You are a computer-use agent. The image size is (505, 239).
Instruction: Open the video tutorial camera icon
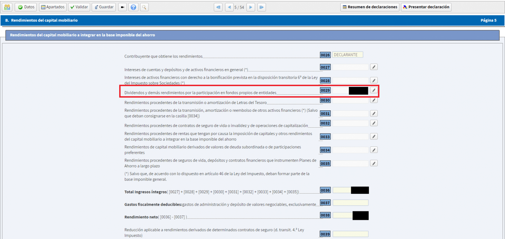(122, 7)
